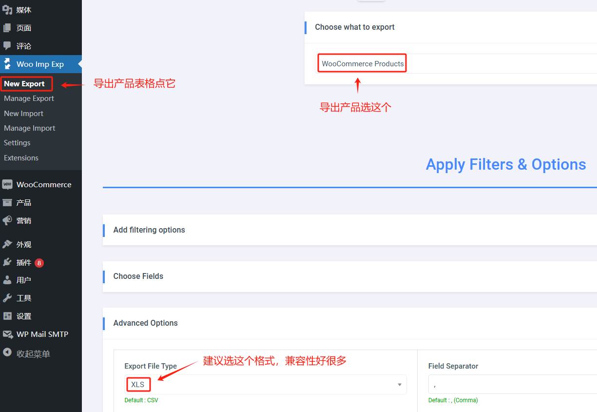Image resolution: width=597 pixels, height=412 pixels.
Task: Click the 页面 pages icon
Action: pos(7,28)
